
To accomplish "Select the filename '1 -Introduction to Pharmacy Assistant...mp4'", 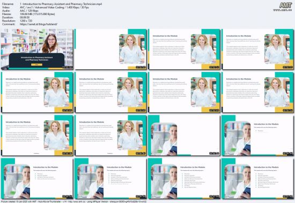I will tap(61, 4).
